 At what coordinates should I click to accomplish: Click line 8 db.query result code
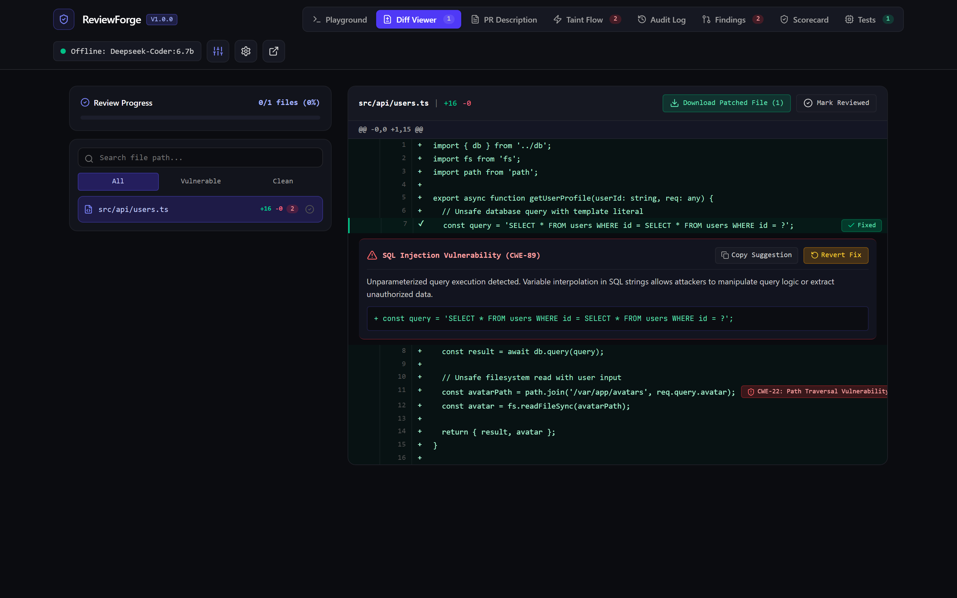click(523, 351)
